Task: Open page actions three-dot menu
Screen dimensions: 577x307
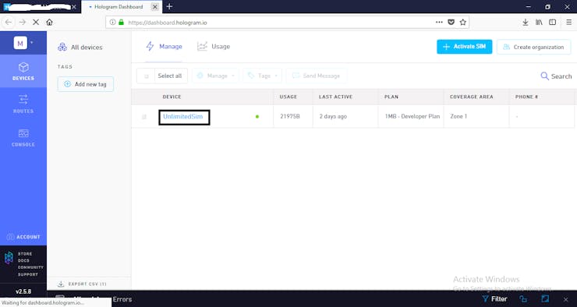Action: 439,22
